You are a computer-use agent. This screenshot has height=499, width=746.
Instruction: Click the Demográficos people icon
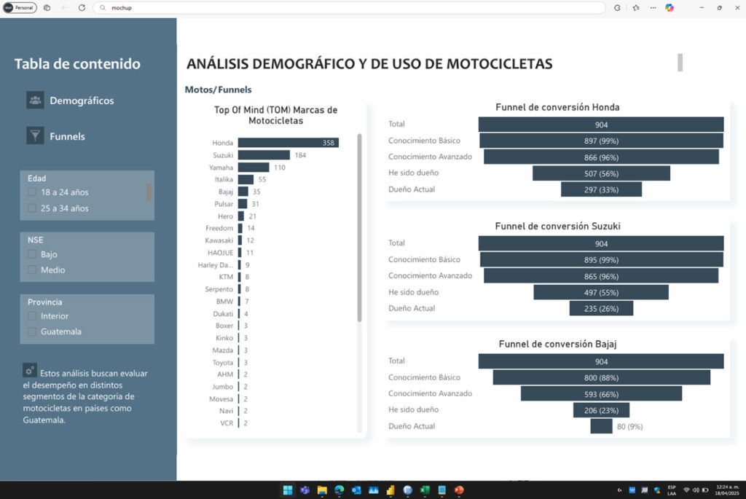coord(35,101)
